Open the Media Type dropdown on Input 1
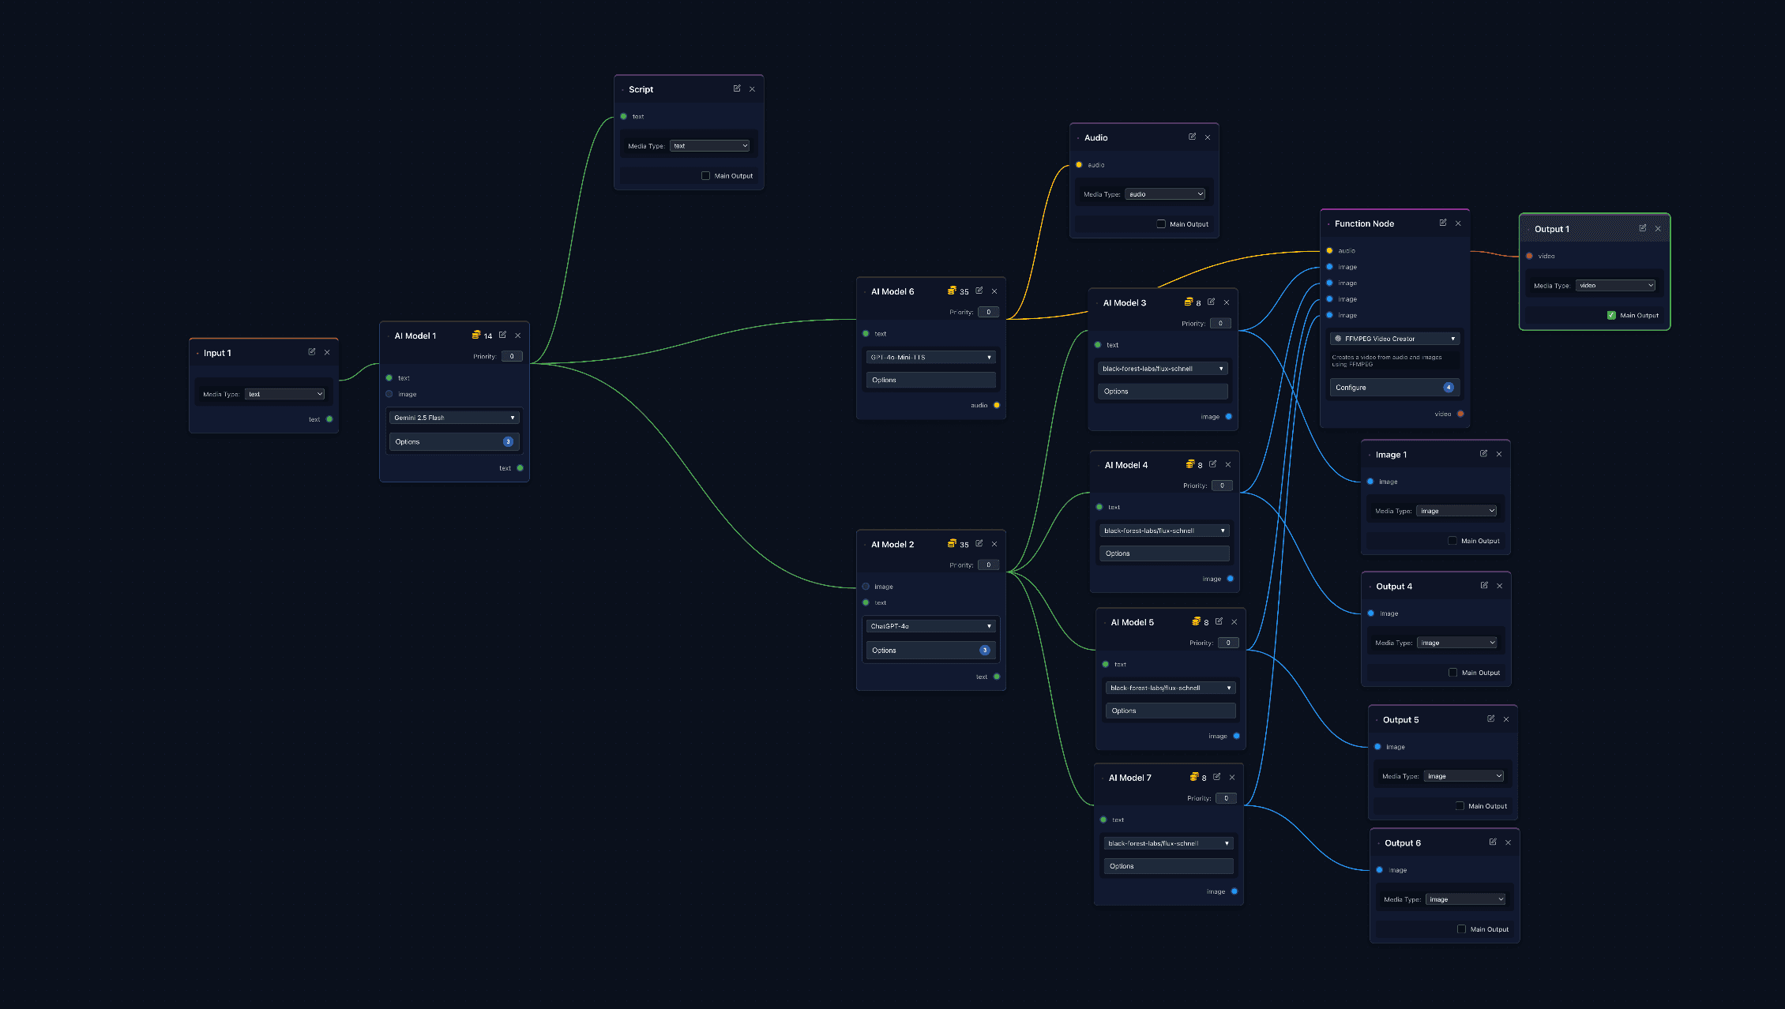 (284, 393)
